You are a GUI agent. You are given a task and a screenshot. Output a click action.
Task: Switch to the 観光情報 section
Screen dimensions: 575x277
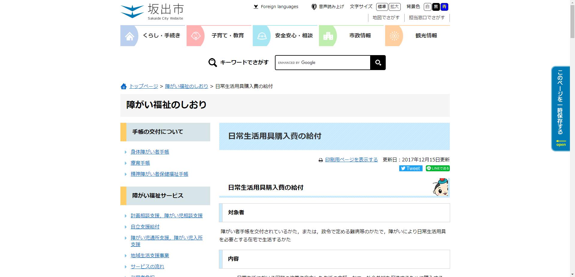click(426, 36)
